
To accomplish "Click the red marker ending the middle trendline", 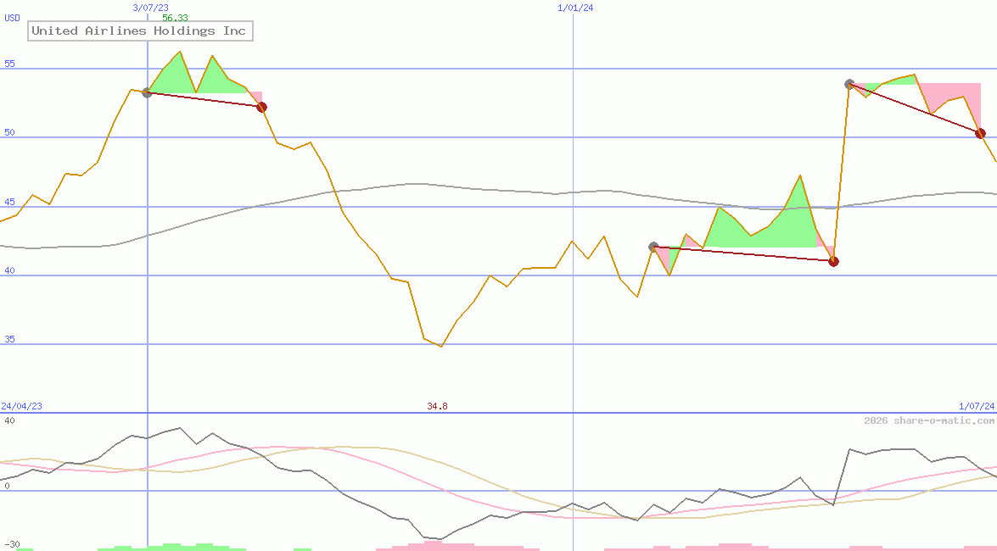I will coord(833,261).
